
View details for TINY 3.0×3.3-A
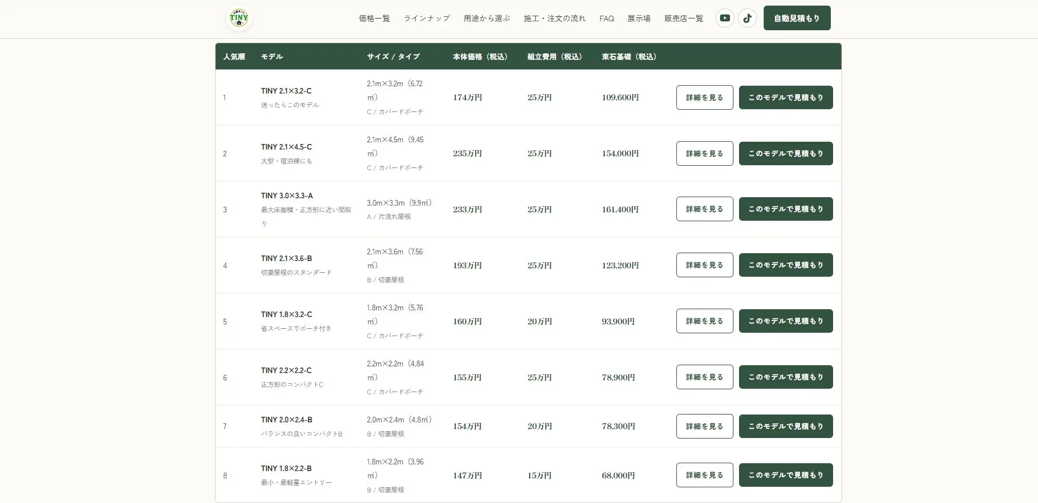click(x=704, y=209)
